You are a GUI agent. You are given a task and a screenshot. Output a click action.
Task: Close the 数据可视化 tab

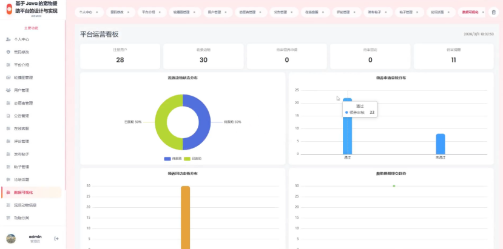point(483,12)
